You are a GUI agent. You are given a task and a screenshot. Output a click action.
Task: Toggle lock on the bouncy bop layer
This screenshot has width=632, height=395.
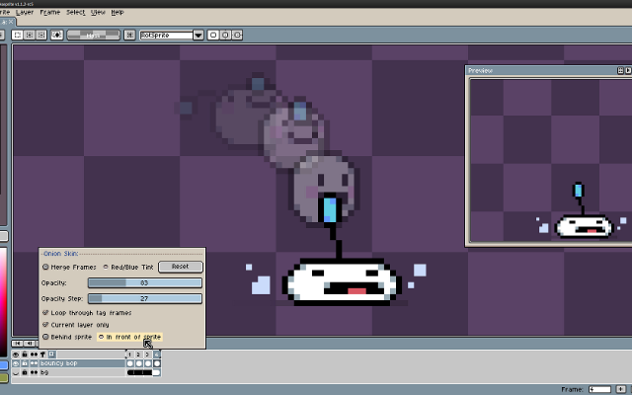(x=25, y=363)
